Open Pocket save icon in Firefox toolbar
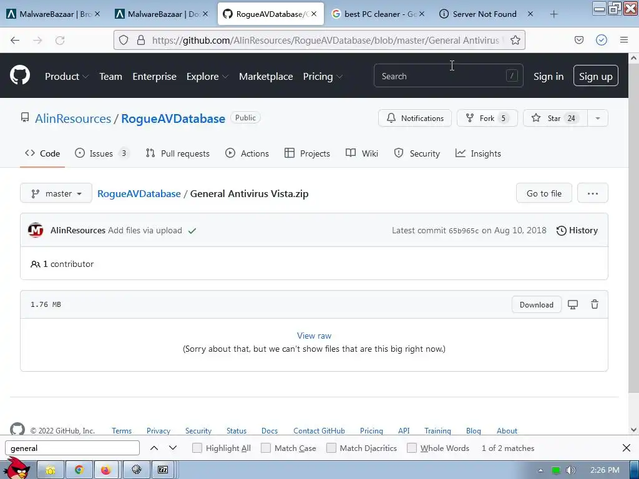The width and height of the screenshot is (639, 479). [x=578, y=40]
